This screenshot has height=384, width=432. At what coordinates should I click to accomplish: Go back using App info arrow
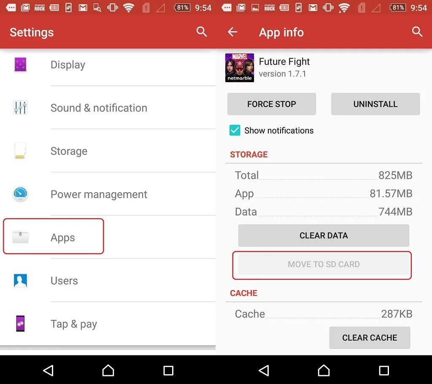[x=232, y=32]
